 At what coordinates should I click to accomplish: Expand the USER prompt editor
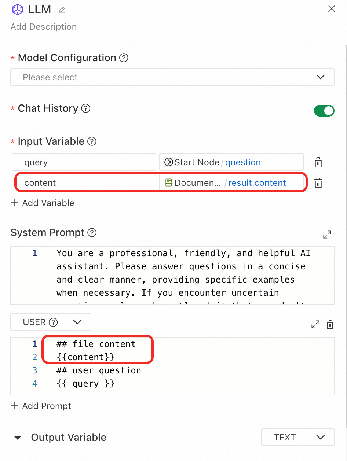point(315,324)
